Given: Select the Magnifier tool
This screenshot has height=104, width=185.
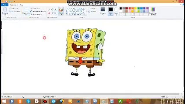Looking at the screenshot, I should coord(55,14).
